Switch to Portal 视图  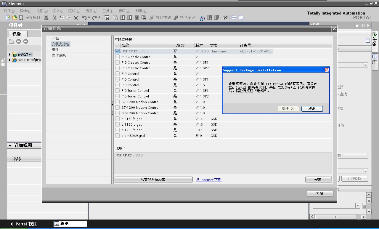(24, 224)
